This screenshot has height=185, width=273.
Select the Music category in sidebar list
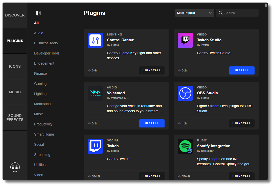pyautogui.click(x=39, y=114)
